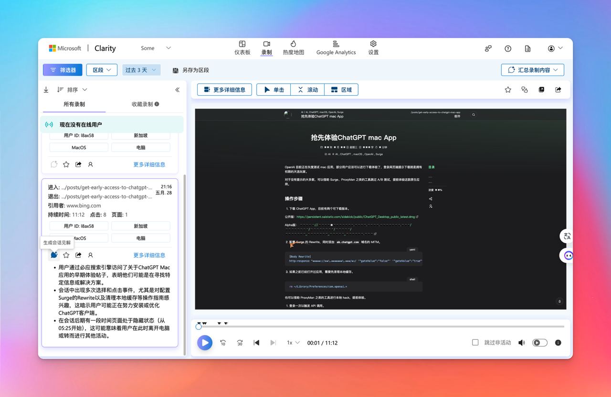Click the recordings list vertical scrollbar
The width and height of the screenshot is (611, 397).
pyautogui.click(x=185, y=265)
